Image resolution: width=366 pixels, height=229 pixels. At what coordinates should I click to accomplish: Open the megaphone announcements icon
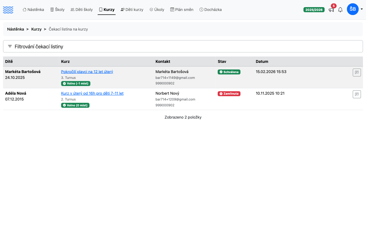(331, 10)
